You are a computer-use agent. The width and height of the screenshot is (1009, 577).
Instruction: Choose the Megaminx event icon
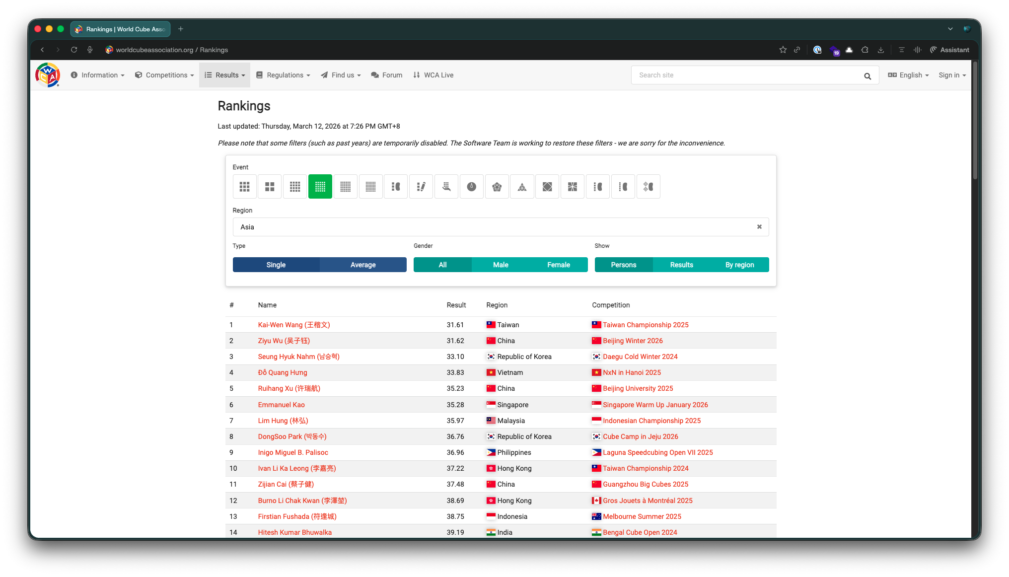(x=497, y=187)
